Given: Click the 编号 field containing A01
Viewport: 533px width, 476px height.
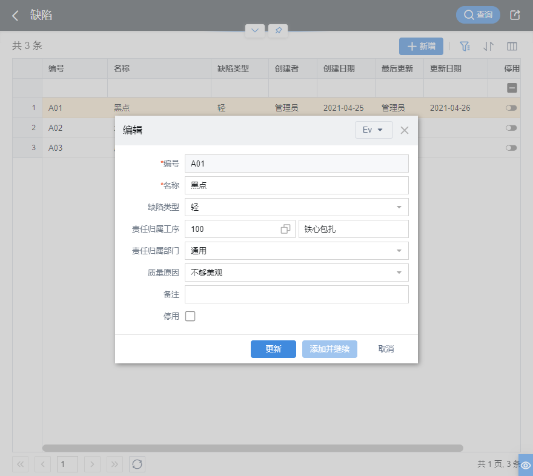Looking at the screenshot, I should (x=296, y=164).
